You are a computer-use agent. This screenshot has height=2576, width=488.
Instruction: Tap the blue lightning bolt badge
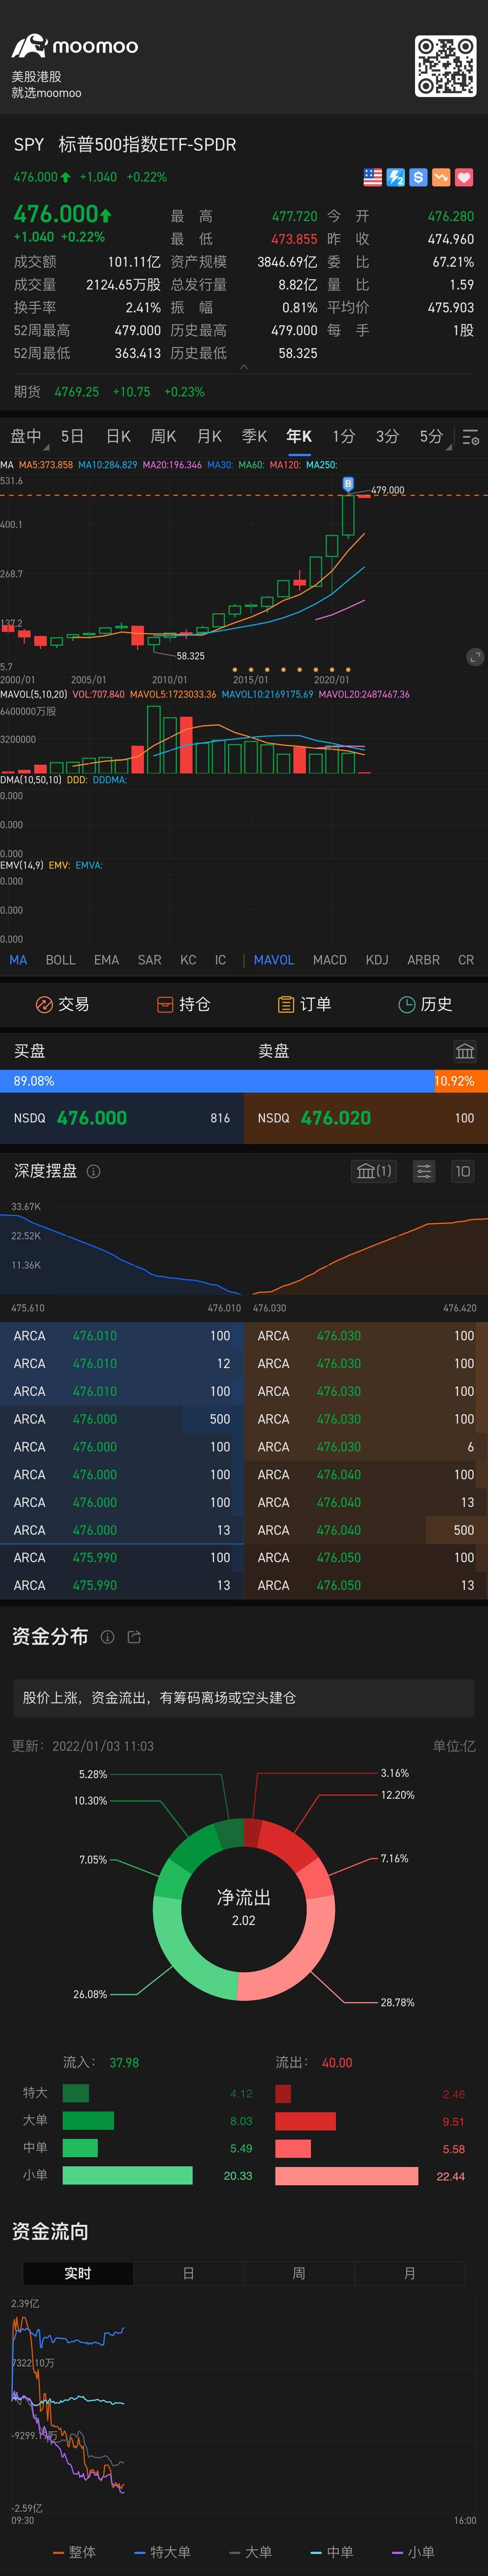[x=396, y=177]
